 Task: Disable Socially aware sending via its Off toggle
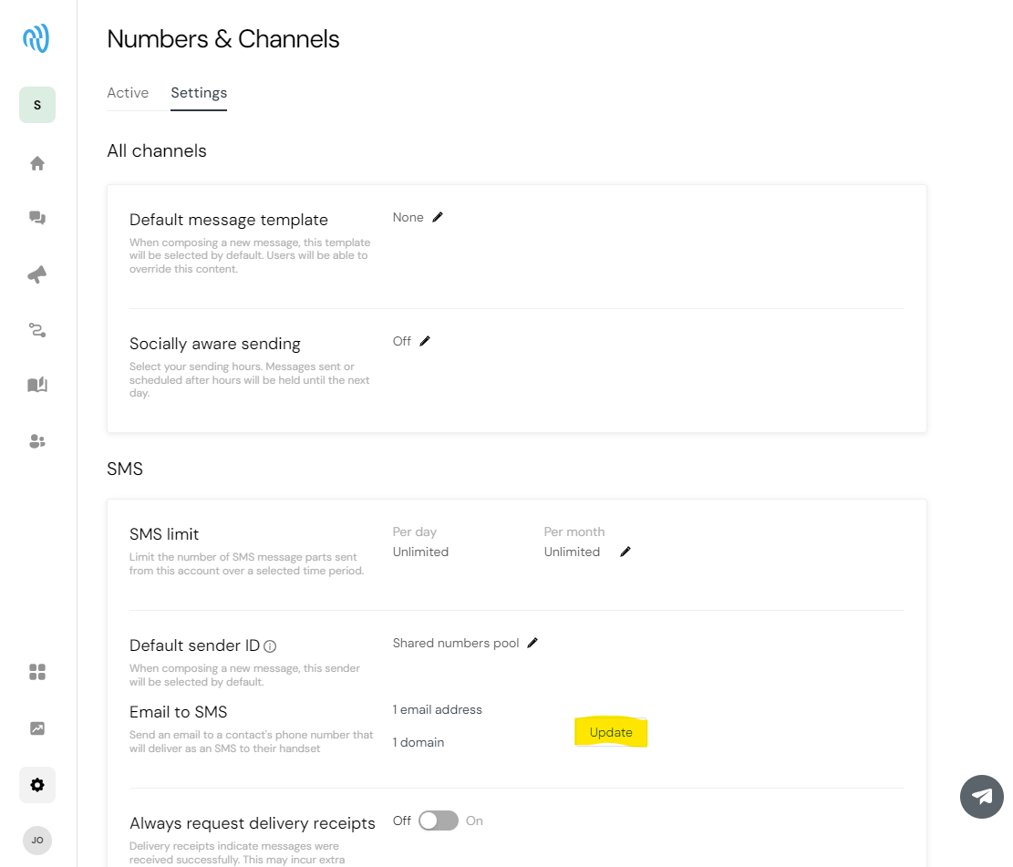coord(425,340)
